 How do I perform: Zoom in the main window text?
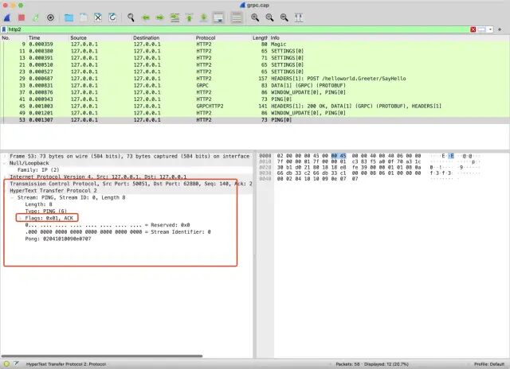tap(255, 17)
